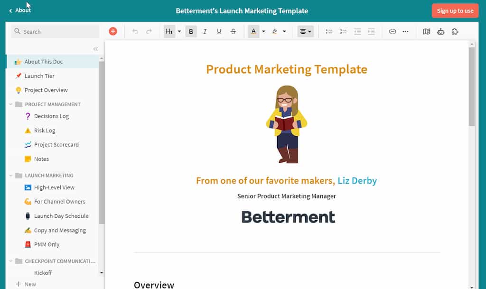The height and width of the screenshot is (289, 486).
Task: Open the Project Scorecard page
Action: (x=52, y=145)
